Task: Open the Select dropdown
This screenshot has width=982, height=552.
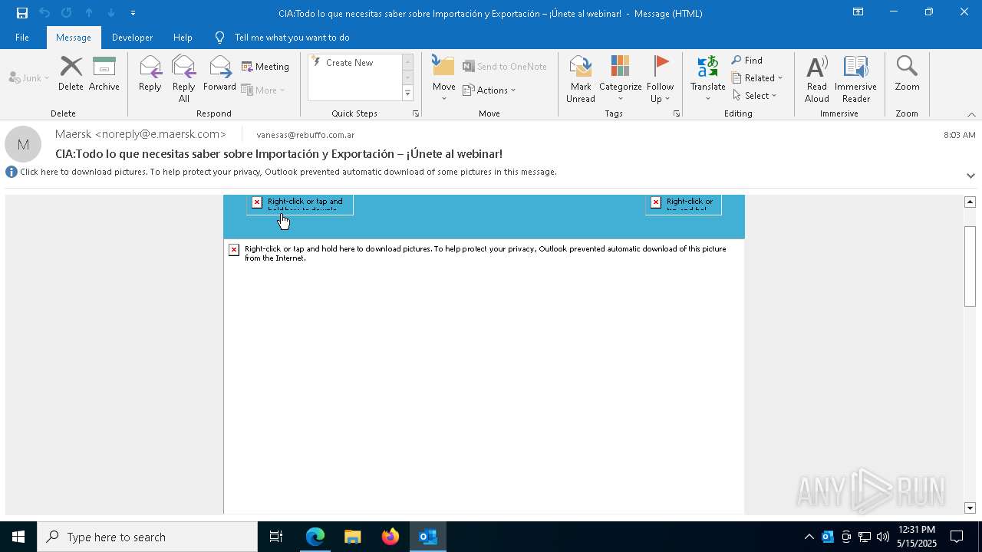Action: 755,96
